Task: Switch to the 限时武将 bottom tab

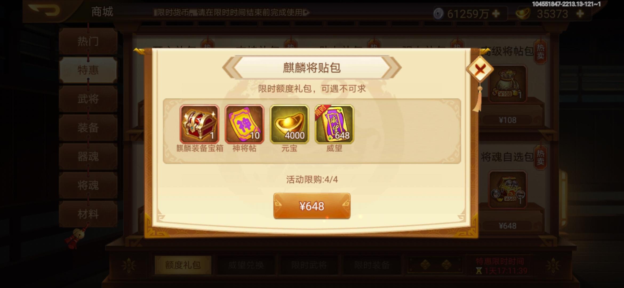Action: pos(309,265)
